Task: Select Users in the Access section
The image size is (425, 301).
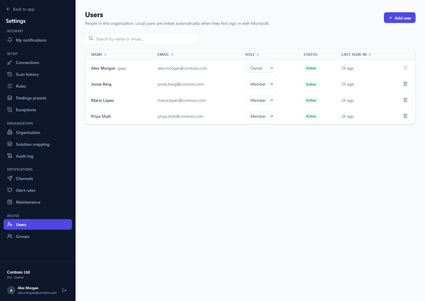Action: tap(38, 224)
